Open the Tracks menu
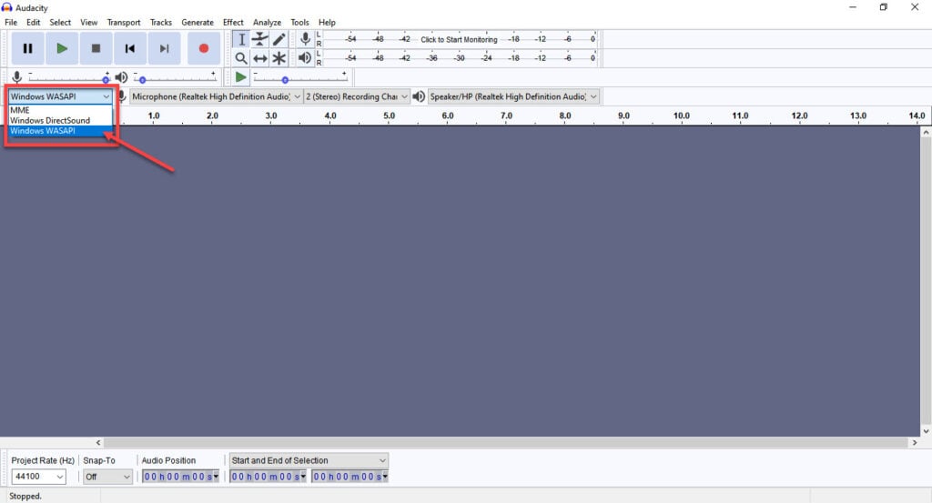 160,22
